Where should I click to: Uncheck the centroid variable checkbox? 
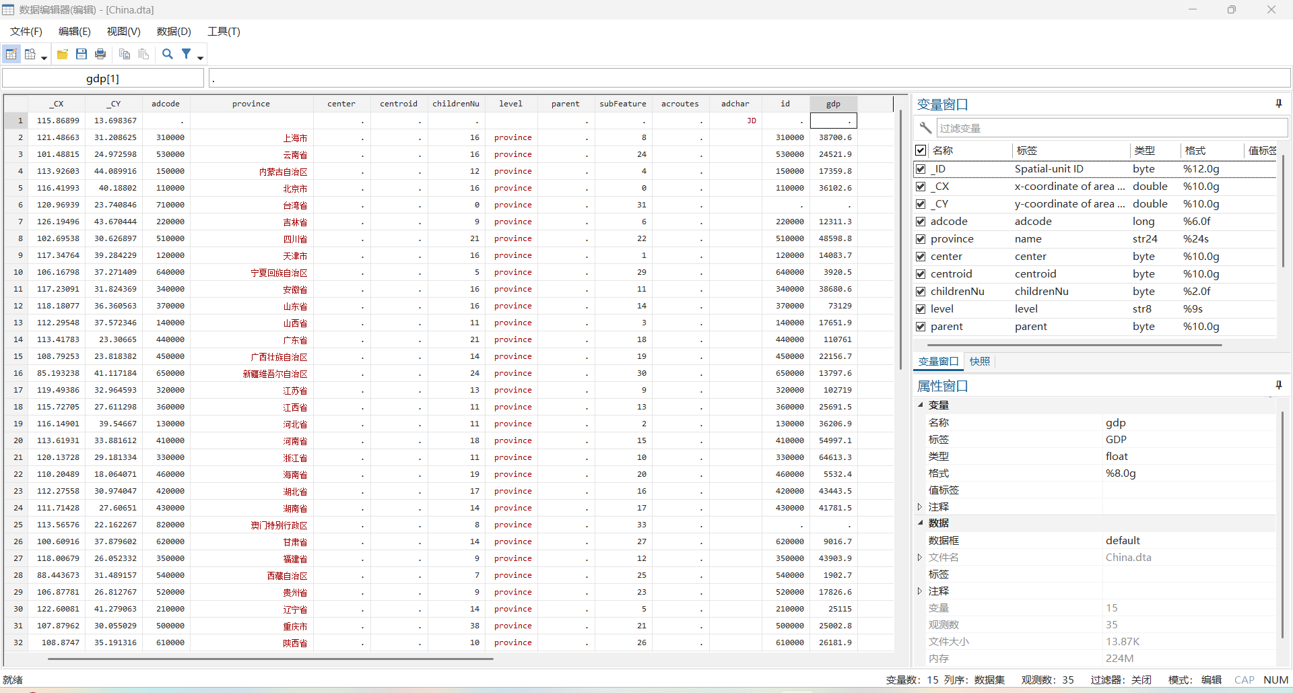click(921, 274)
